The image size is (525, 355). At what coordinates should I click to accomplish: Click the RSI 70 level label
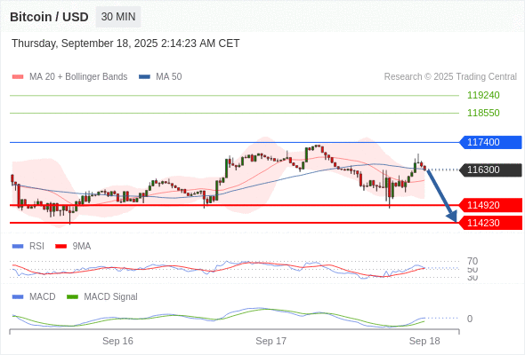(x=472, y=261)
